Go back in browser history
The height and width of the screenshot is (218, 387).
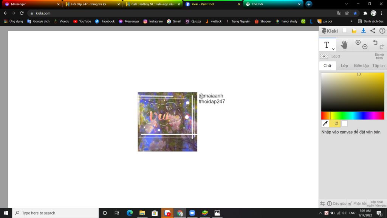[x=5, y=13]
